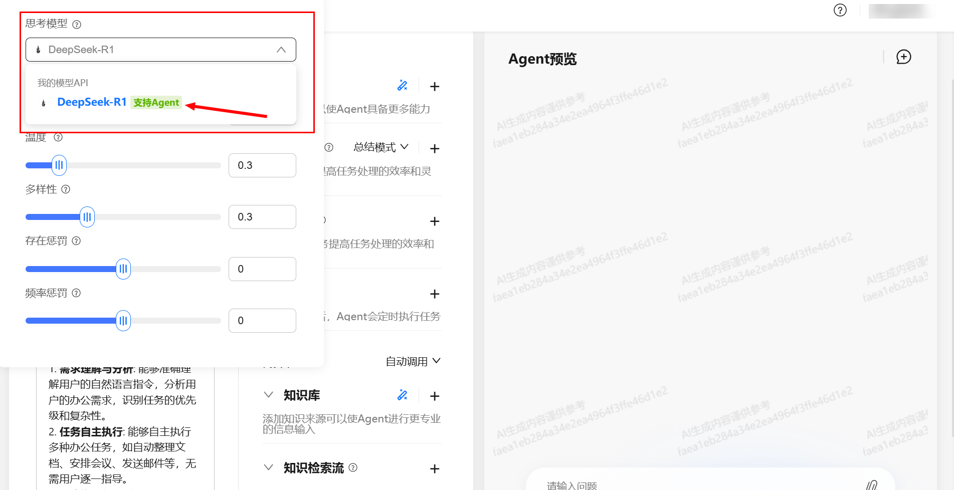Image resolution: width=954 pixels, height=490 pixels.
Task: Click the help icon next to 频率惩罚
Action: coord(76,293)
